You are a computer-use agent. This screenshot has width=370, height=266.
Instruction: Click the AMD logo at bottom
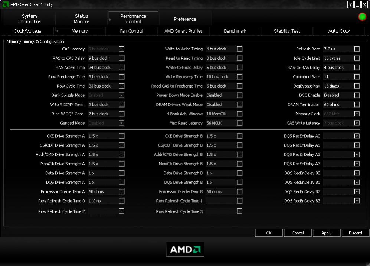click(x=185, y=249)
